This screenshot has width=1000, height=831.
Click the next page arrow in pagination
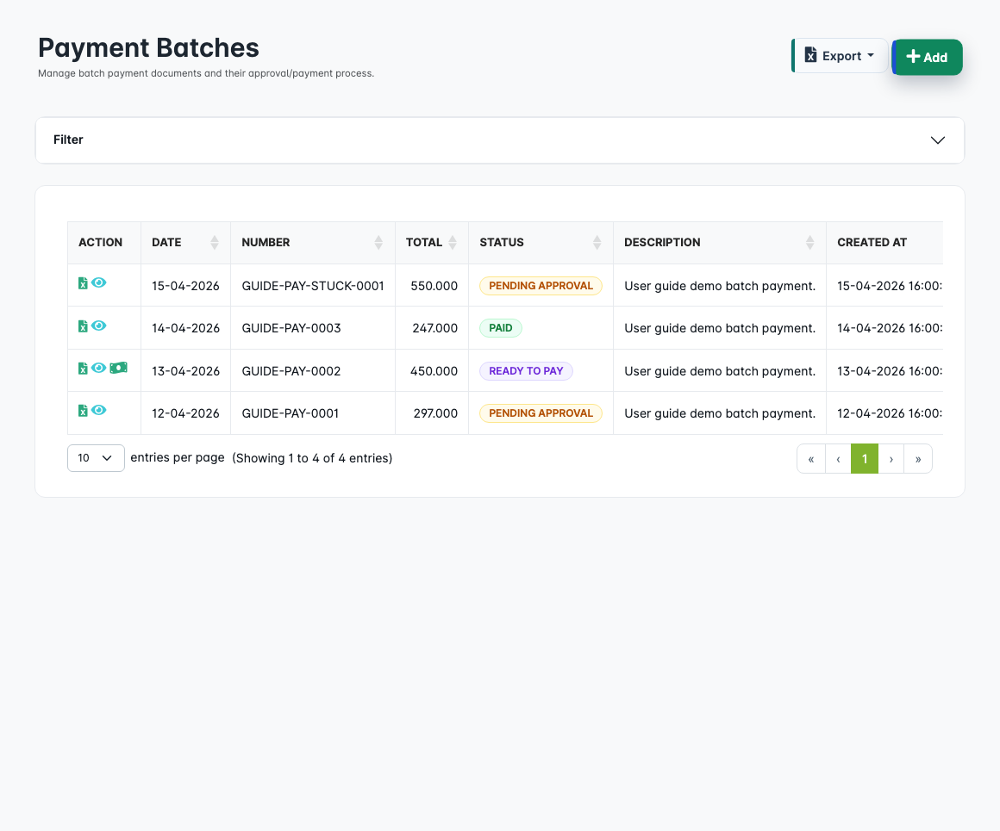coord(891,458)
